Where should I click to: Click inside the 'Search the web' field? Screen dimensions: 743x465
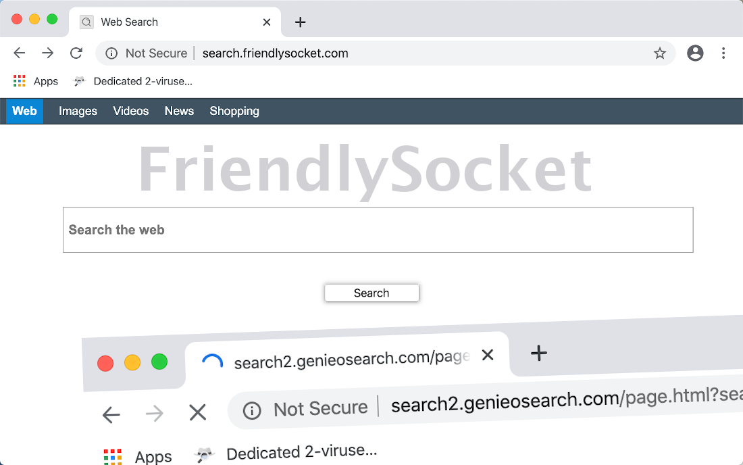[378, 230]
